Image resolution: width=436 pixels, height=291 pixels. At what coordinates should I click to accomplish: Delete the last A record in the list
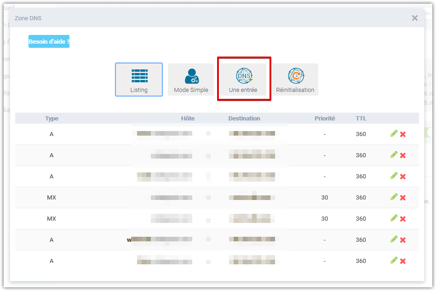(402, 261)
